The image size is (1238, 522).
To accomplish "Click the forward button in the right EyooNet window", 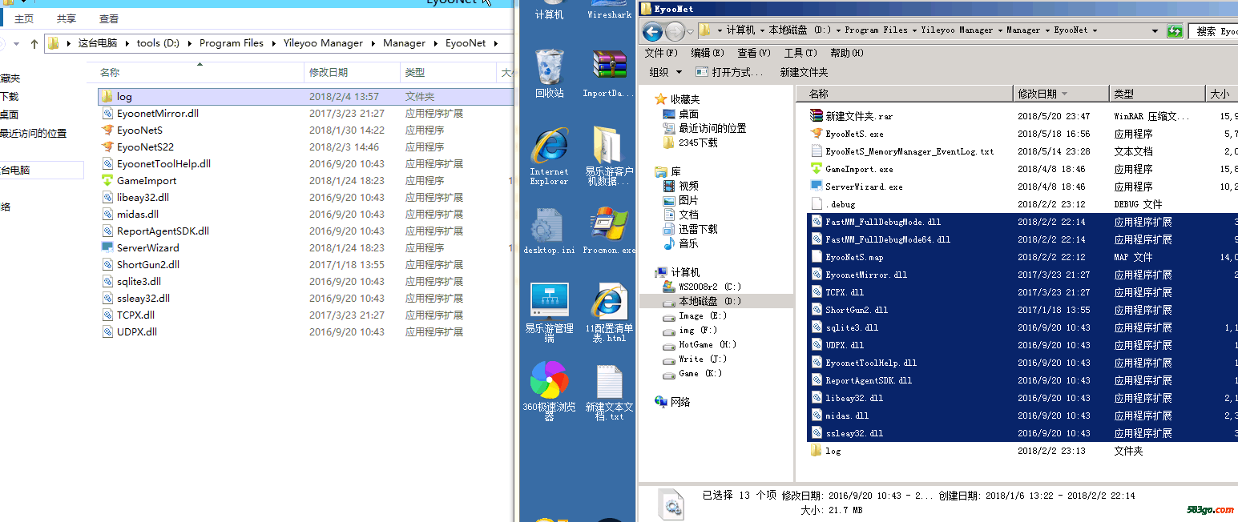I will (x=675, y=31).
